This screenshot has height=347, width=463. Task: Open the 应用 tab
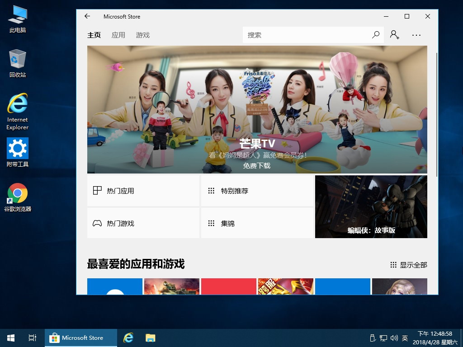tap(118, 35)
